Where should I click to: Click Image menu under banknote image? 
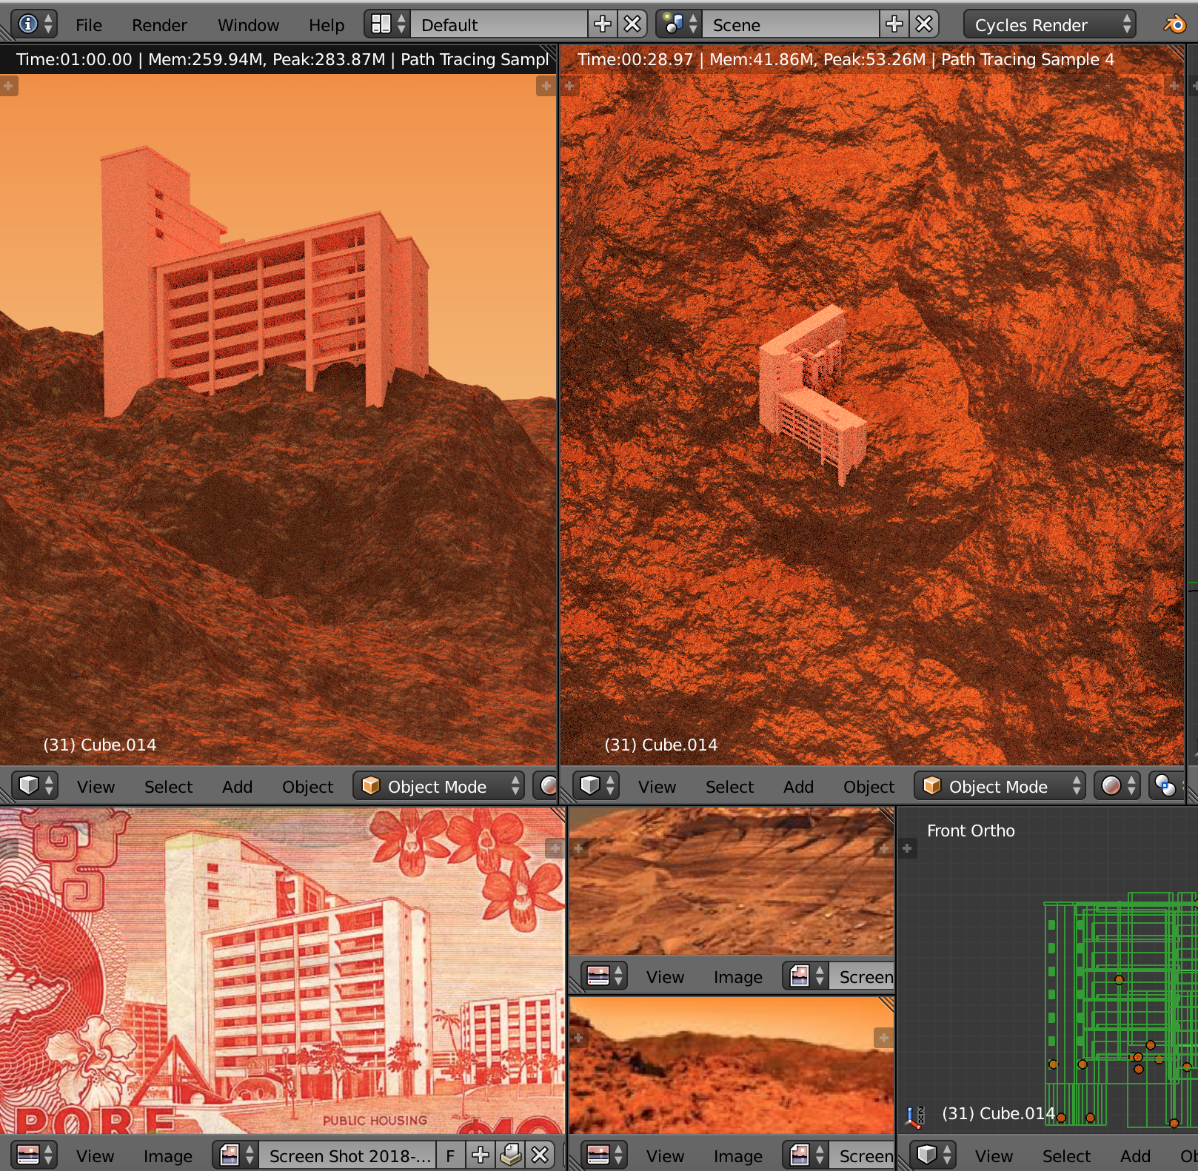click(x=167, y=1156)
